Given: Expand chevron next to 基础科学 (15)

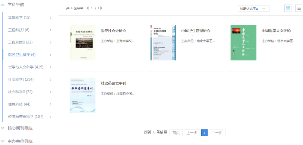Looking at the screenshot, I should (x=51, y=18).
